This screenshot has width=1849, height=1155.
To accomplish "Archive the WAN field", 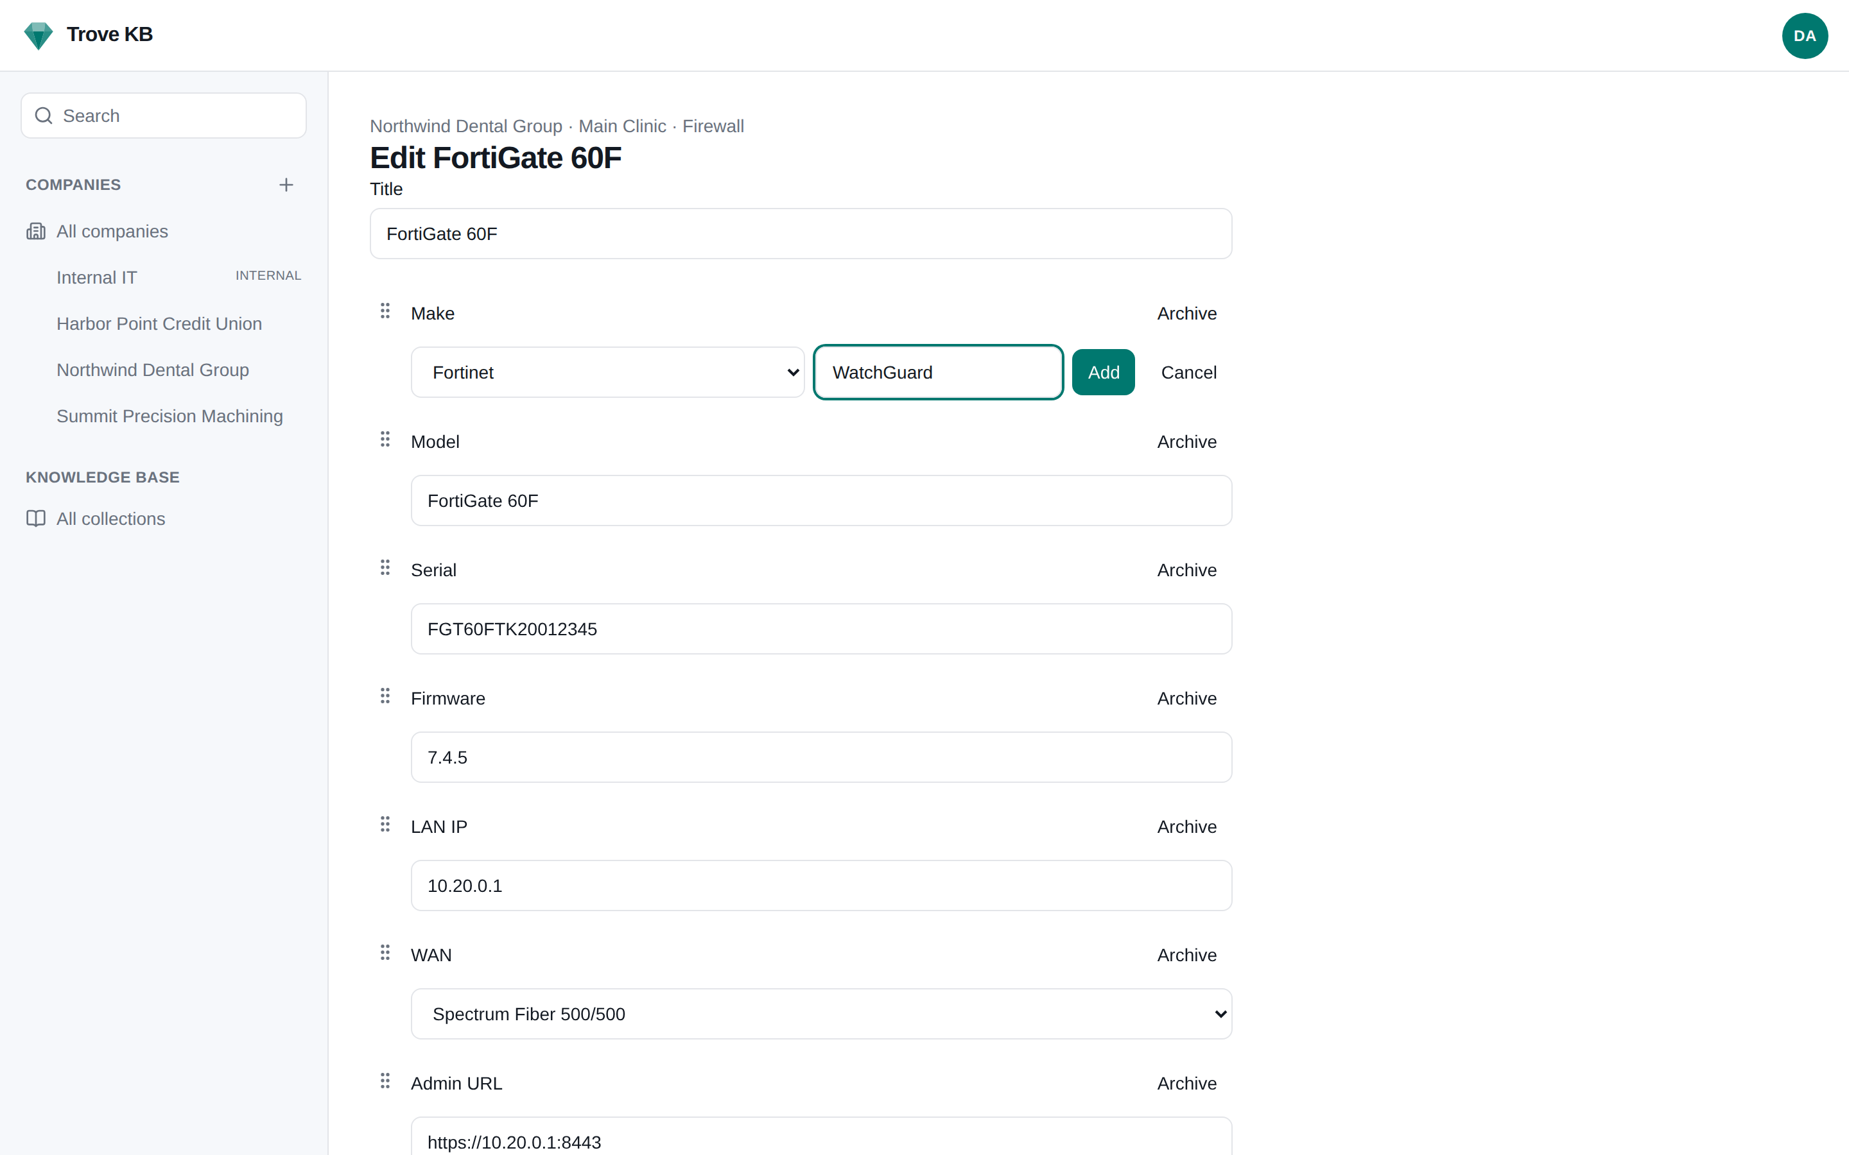I will click(x=1186, y=955).
